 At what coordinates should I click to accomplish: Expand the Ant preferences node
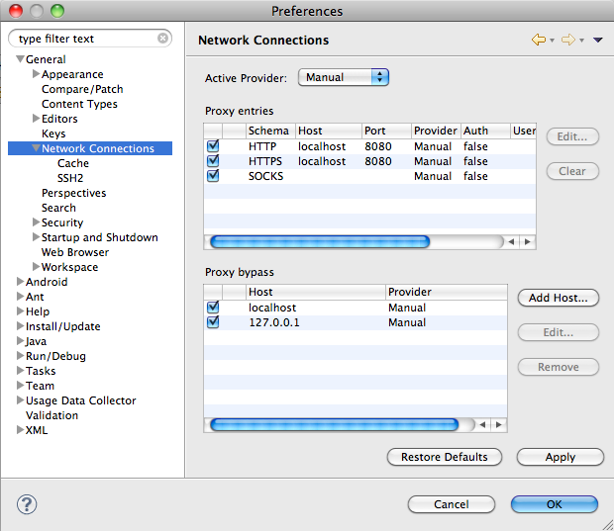21,296
